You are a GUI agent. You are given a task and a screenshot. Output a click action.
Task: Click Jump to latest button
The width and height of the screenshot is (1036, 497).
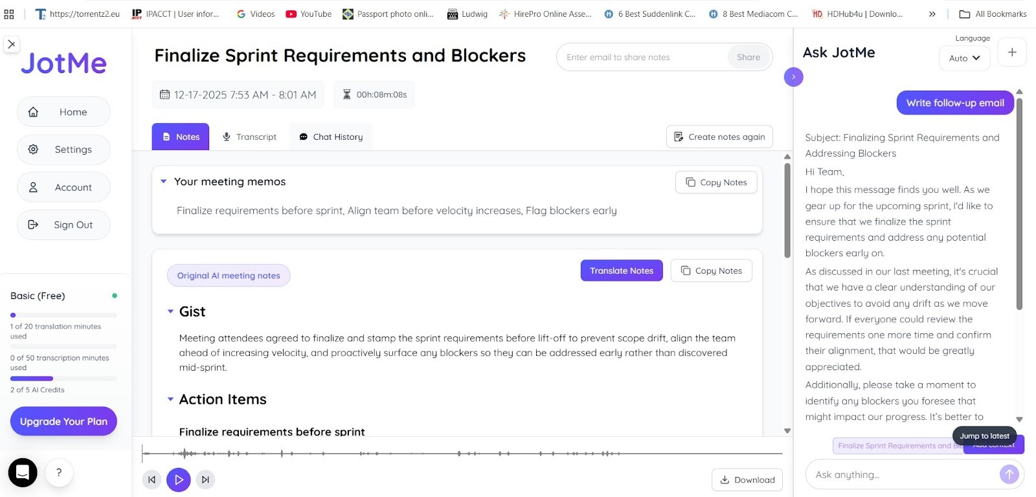pyautogui.click(x=984, y=436)
